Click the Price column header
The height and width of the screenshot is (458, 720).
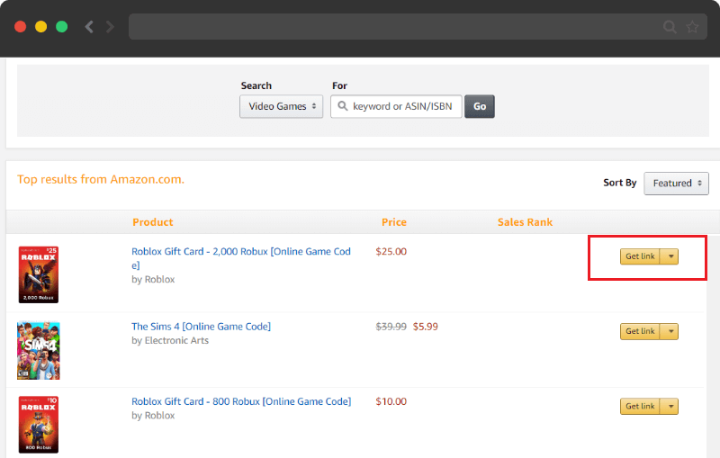(x=394, y=222)
